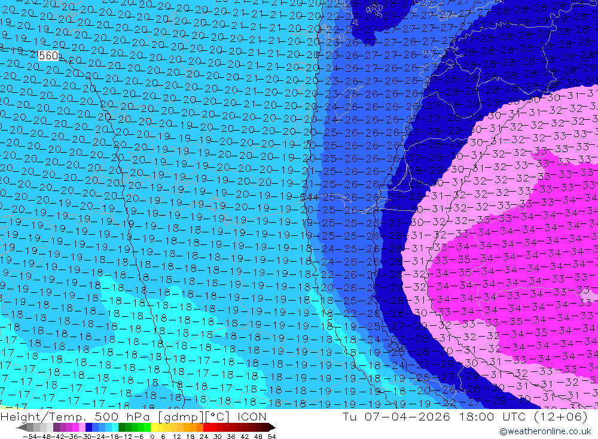
Task: Click the 560 height contour label box
Action: click(49, 56)
